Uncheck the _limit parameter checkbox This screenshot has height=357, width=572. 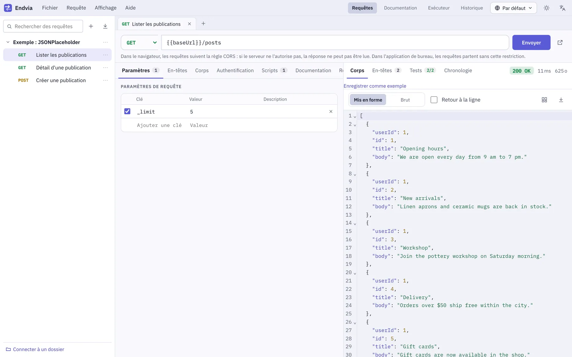pyautogui.click(x=127, y=111)
